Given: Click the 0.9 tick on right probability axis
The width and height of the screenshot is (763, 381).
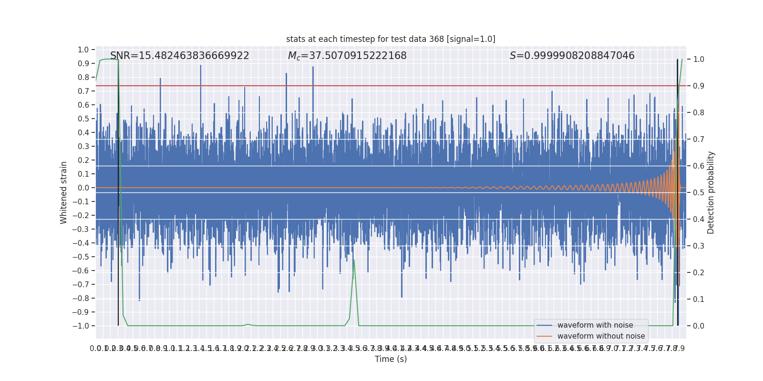Looking at the screenshot, I should [699, 86].
